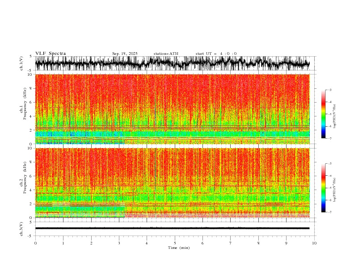
Task: Click the 5 tick of the ch.1(V) axis
Action: click(x=31, y=56)
